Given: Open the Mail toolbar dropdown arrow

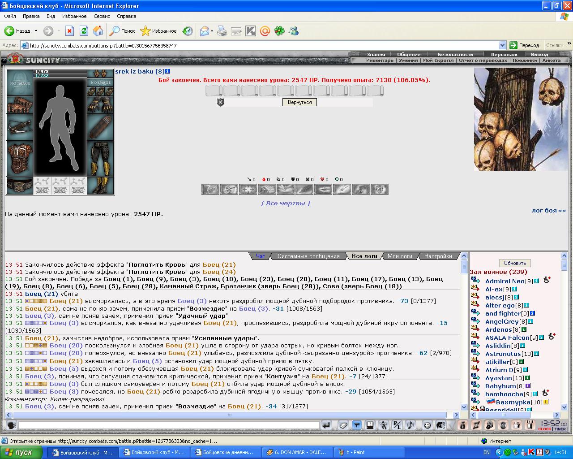Looking at the screenshot, I should click(x=212, y=31).
